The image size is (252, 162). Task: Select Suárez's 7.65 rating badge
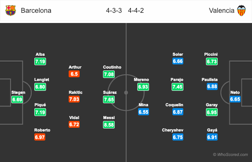(109, 99)
